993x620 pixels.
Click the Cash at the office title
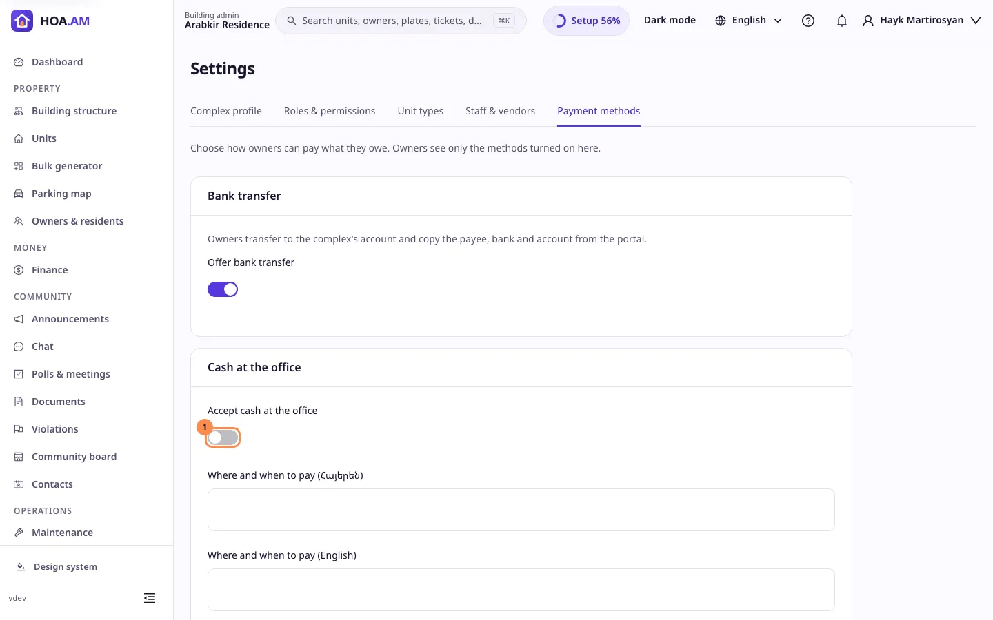(x=254, y=367)
